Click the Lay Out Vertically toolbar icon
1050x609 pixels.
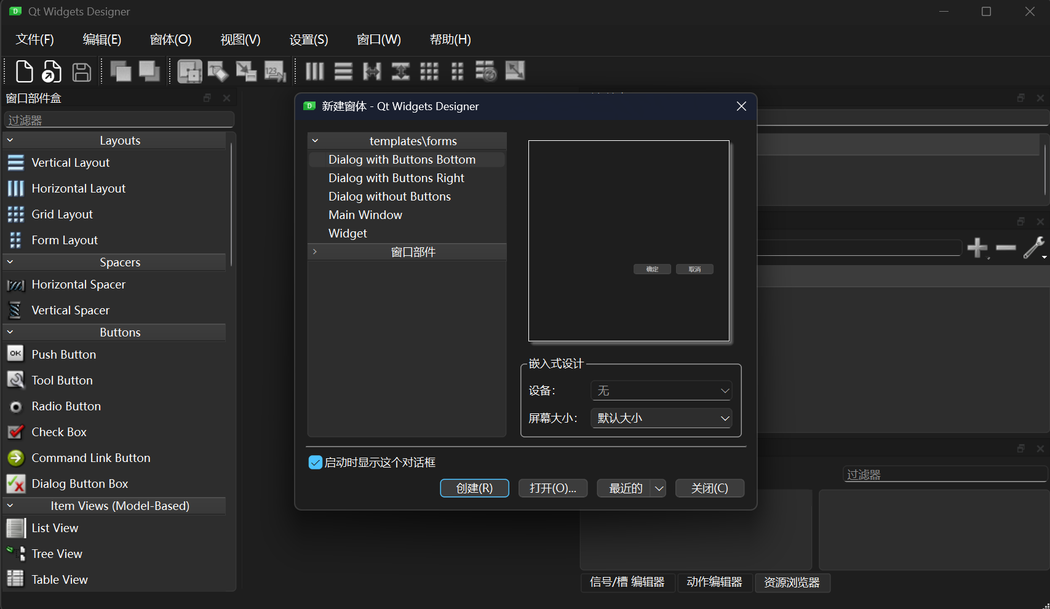[343, 71]
